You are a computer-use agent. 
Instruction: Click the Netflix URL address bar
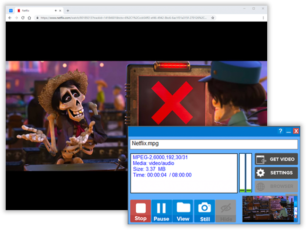tap(123, 18)
